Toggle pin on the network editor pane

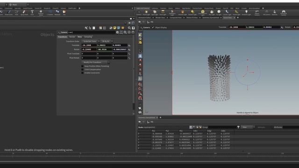coord(129,23)
